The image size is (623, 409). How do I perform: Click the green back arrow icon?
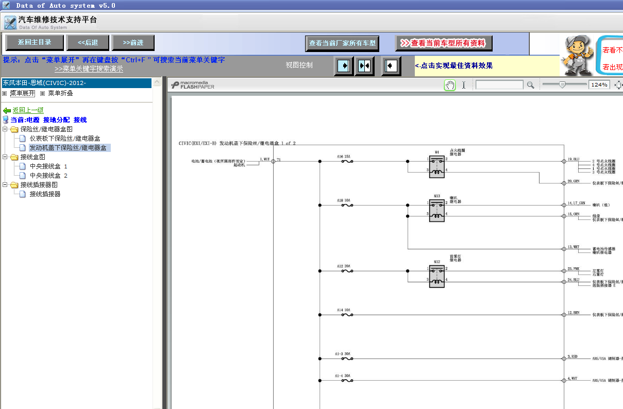click(7, 111)
